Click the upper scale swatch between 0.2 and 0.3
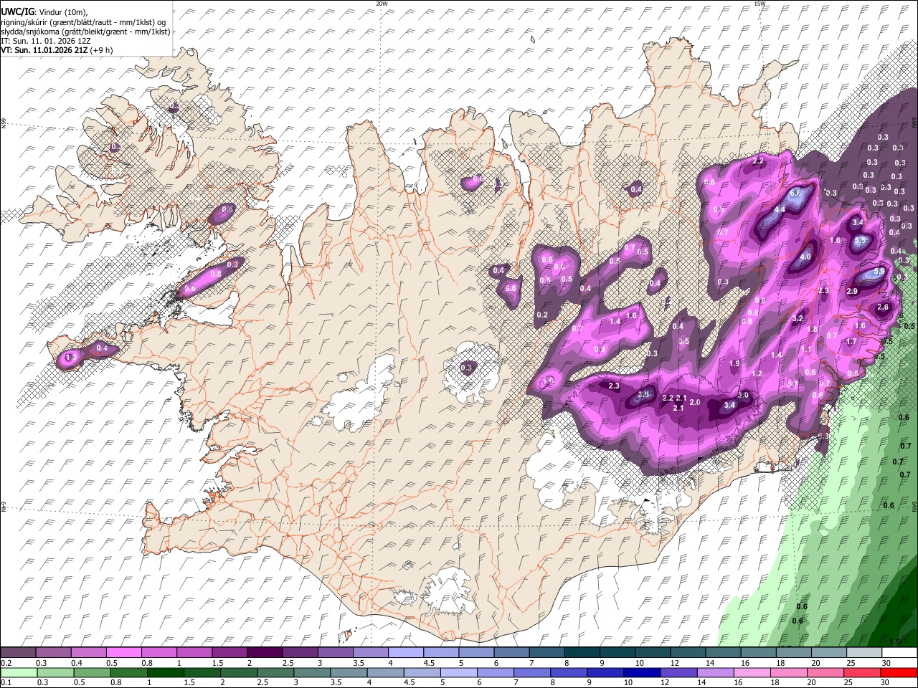This screenshot has height=688, width=918. [18, 652]
